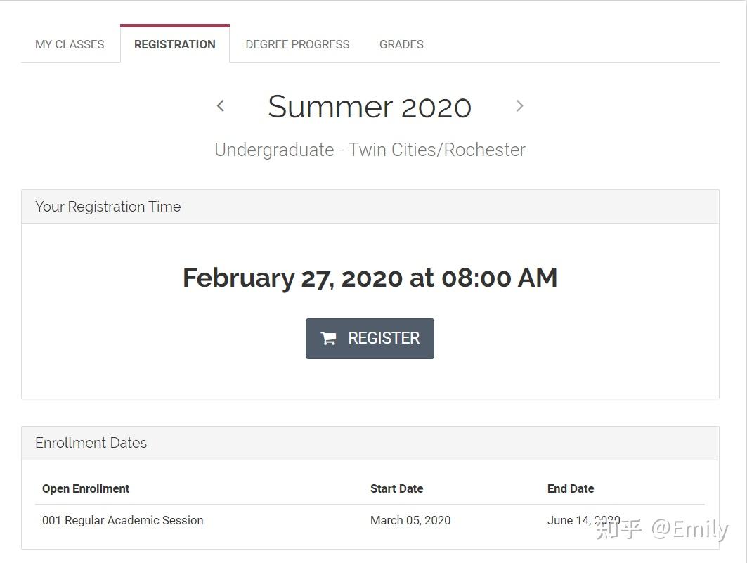Click the next term chevron arrow

coord(519,106)
